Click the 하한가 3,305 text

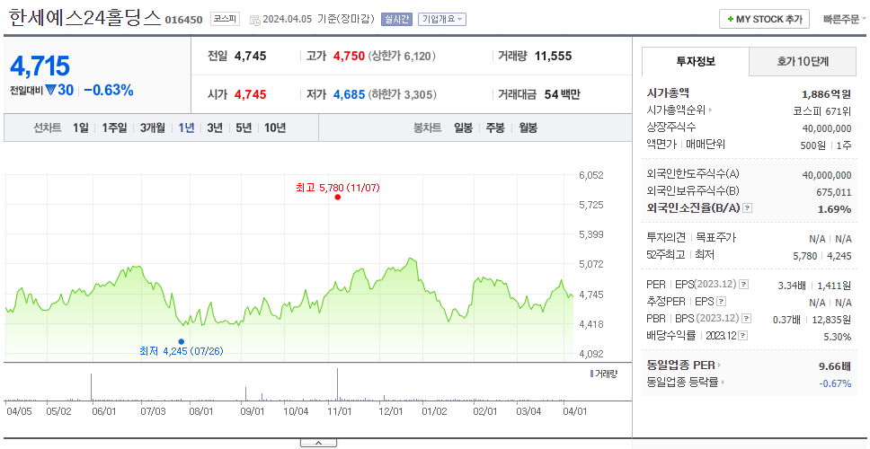coord(402,95)
